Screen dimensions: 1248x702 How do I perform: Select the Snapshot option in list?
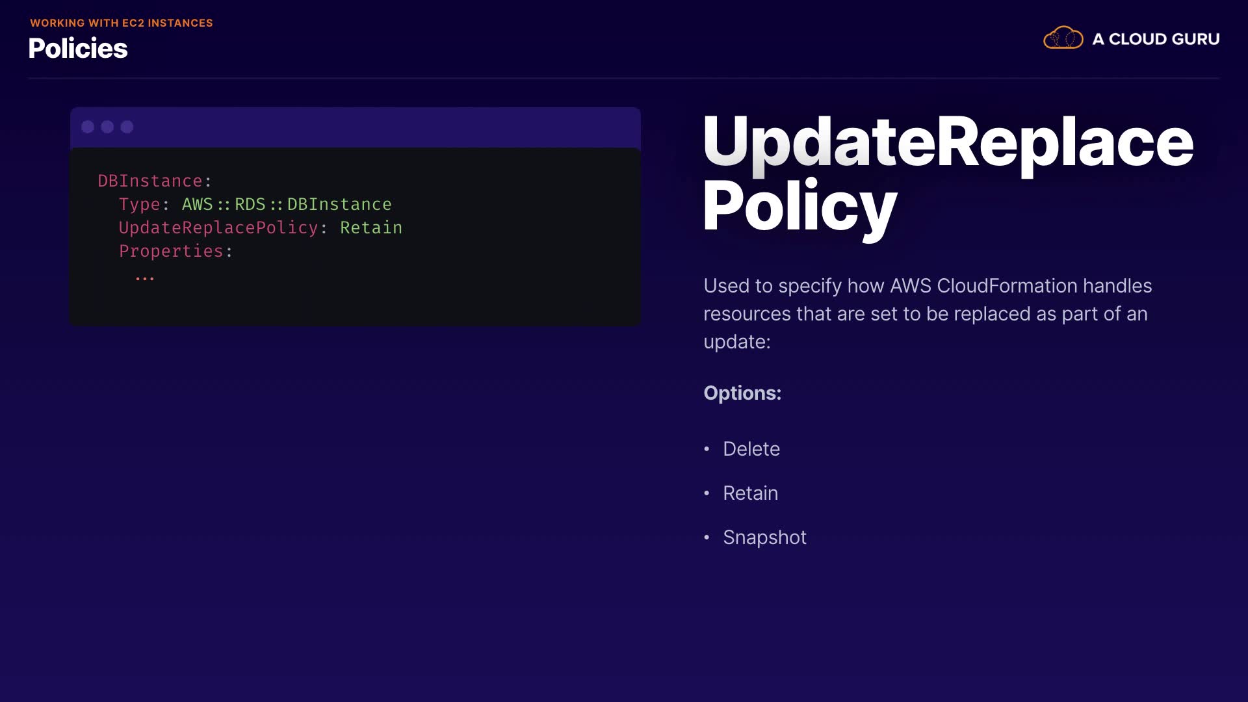point(764,538)
